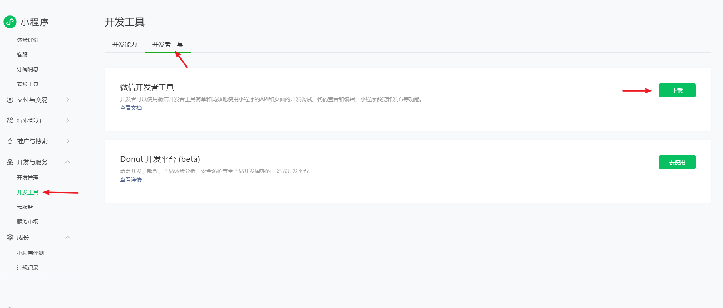Click the 微信开发者工具 card title
The height and width of the screenshot is (308, 723).
[x=147, y=87]
